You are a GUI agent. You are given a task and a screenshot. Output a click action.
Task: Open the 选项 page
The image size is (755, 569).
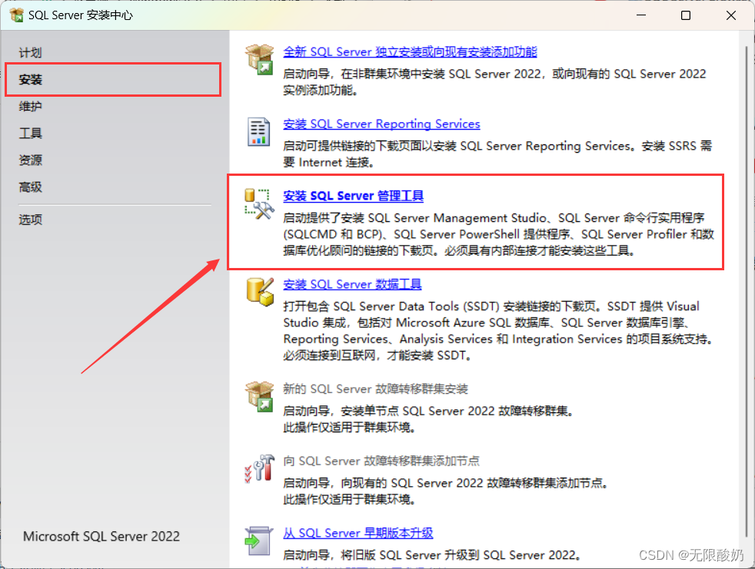30,220
